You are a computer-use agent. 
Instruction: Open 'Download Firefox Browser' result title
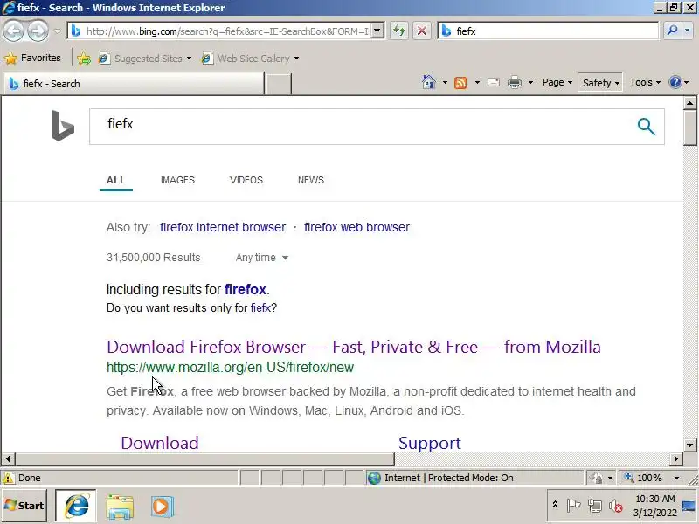(354, 347)
